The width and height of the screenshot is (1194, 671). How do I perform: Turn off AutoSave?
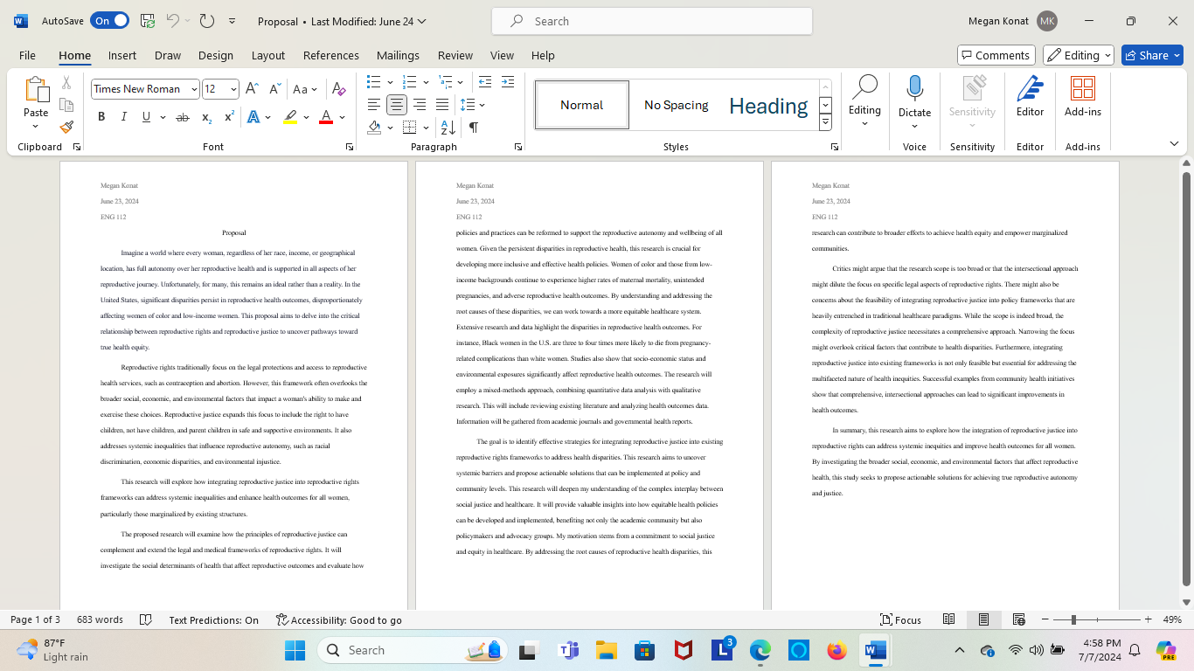(109, 20)
